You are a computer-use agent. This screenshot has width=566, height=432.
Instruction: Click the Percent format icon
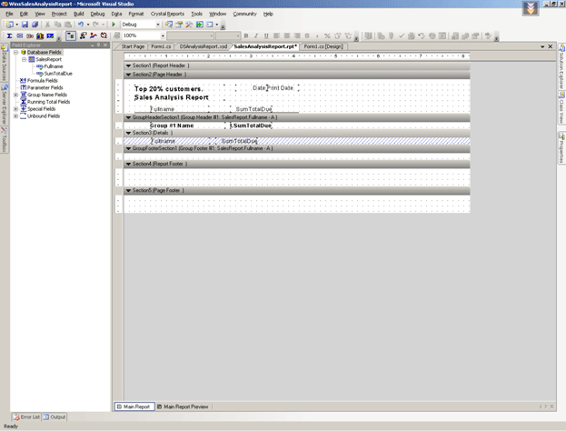327,35
